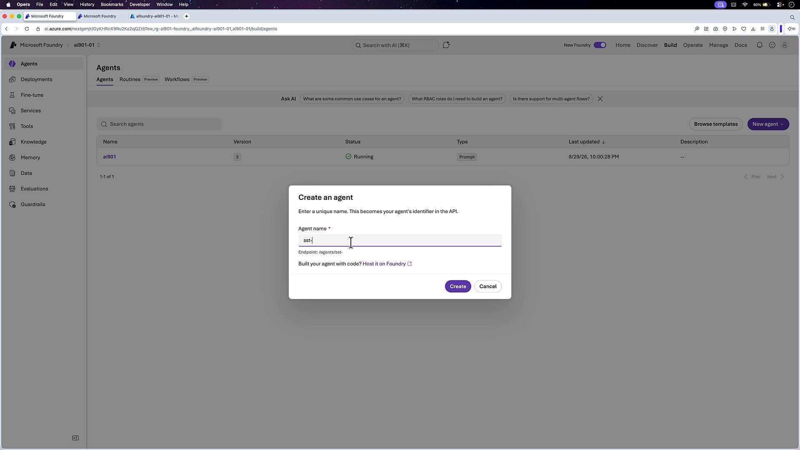Click the Search with AI box
This screenshot has width=800, height=450.
point(395,45)
